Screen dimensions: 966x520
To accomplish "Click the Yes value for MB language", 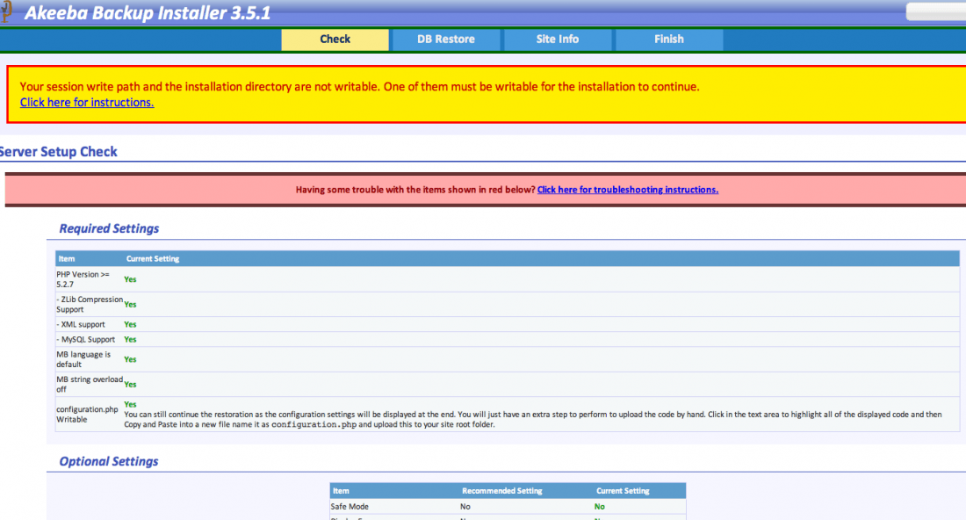I will 130,359.
